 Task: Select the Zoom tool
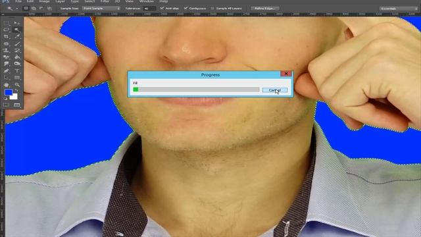click(17, 85)
